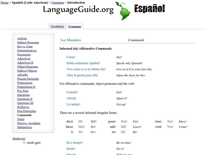The width and height of the screenshot is (206, 155).
Task: Go to the Reflexive page
Action: tap(23, 107)
